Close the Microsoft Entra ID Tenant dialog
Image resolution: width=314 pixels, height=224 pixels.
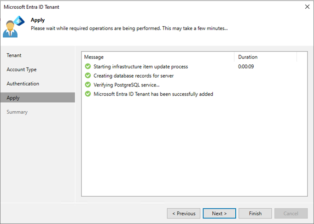click(x=307, y=7)
